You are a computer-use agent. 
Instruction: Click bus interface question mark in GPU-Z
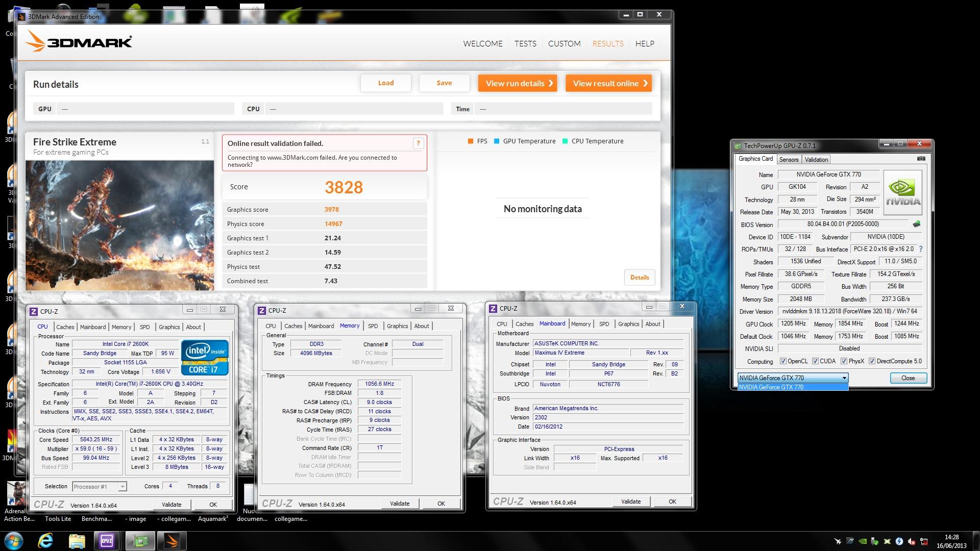(921, 249)
